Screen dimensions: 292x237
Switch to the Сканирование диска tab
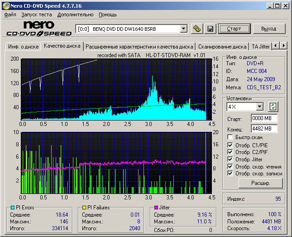tap(222, 46)
